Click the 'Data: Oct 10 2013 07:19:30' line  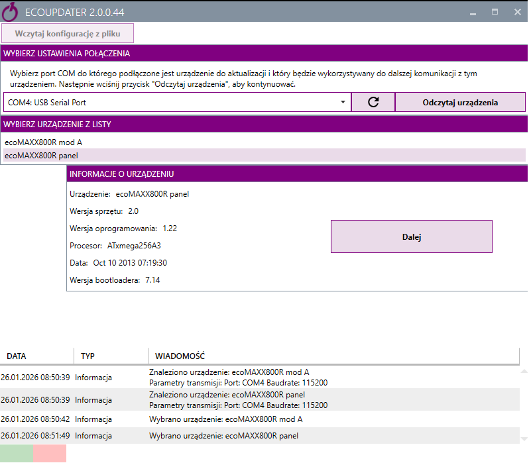pos(118,263)
